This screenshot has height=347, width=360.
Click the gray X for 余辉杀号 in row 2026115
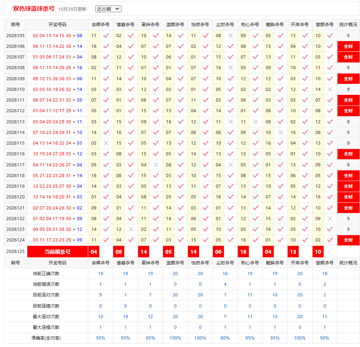coord(106,143)
